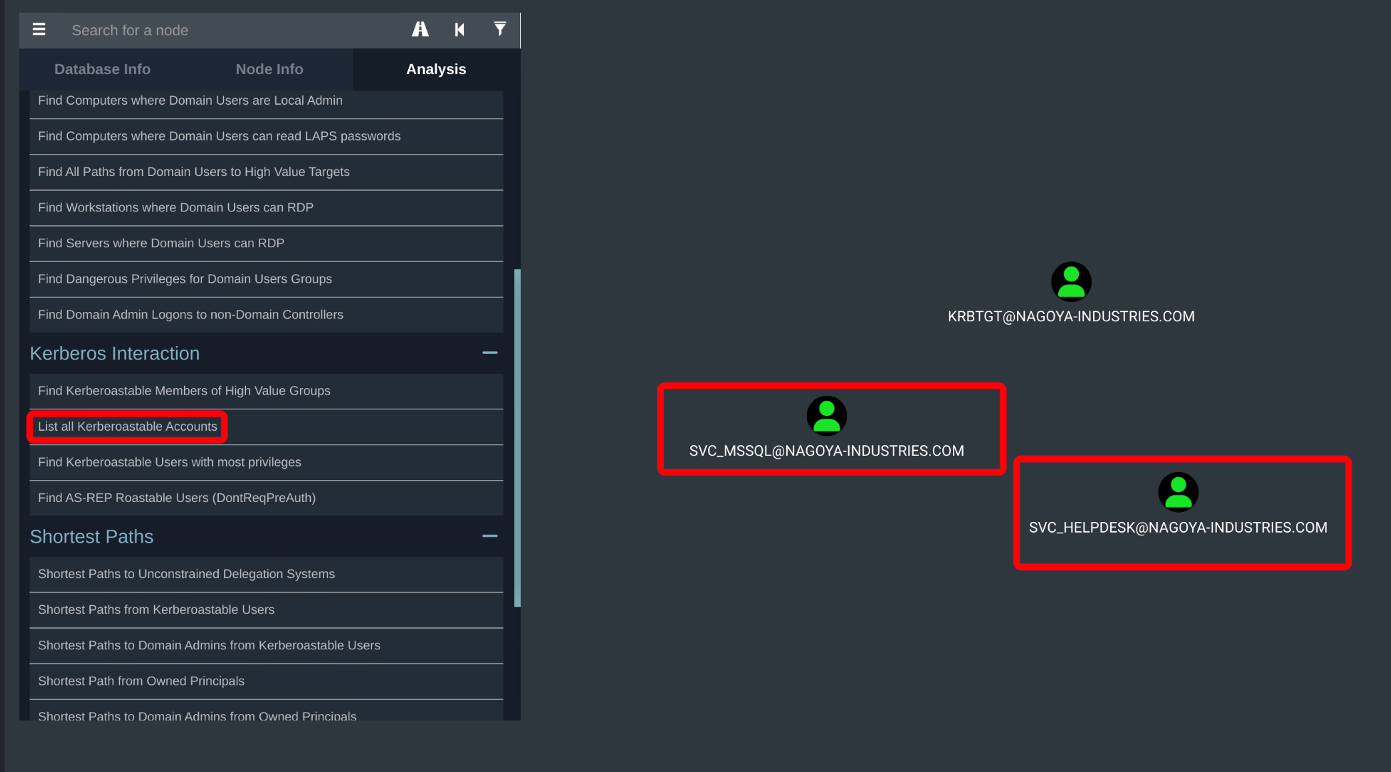Run List all Kerberoastable Accounts query
Image resolution: width=1391 pixels, height=772 pixels.
pos(127,427)
